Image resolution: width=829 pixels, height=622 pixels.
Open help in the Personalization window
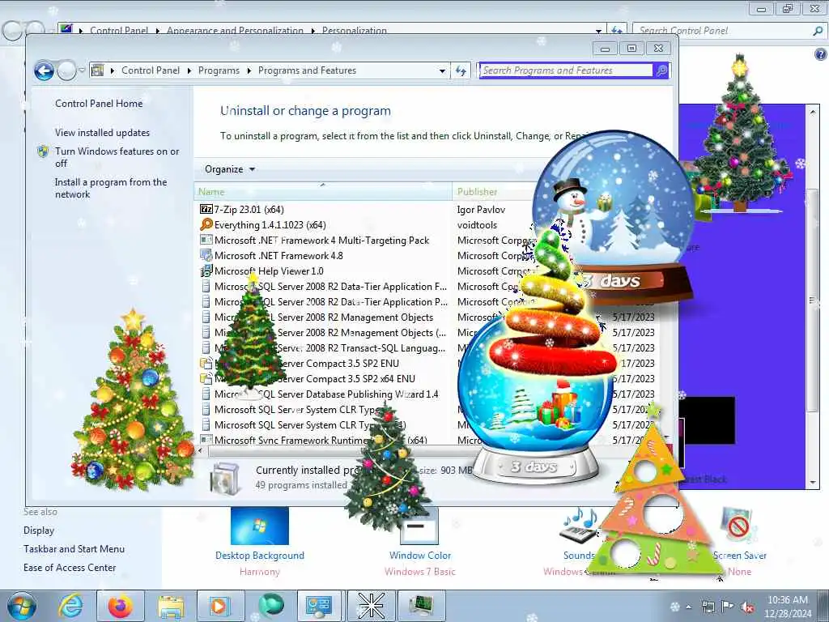(x=821, y=54)
